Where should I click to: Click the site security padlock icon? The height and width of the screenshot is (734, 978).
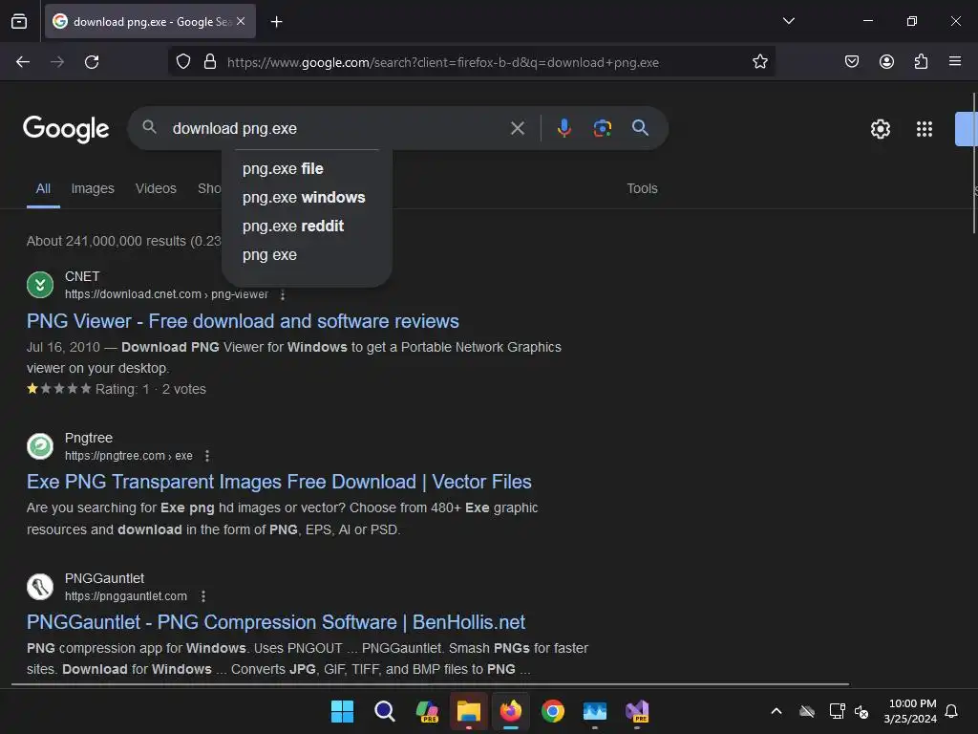pos(210,62)
